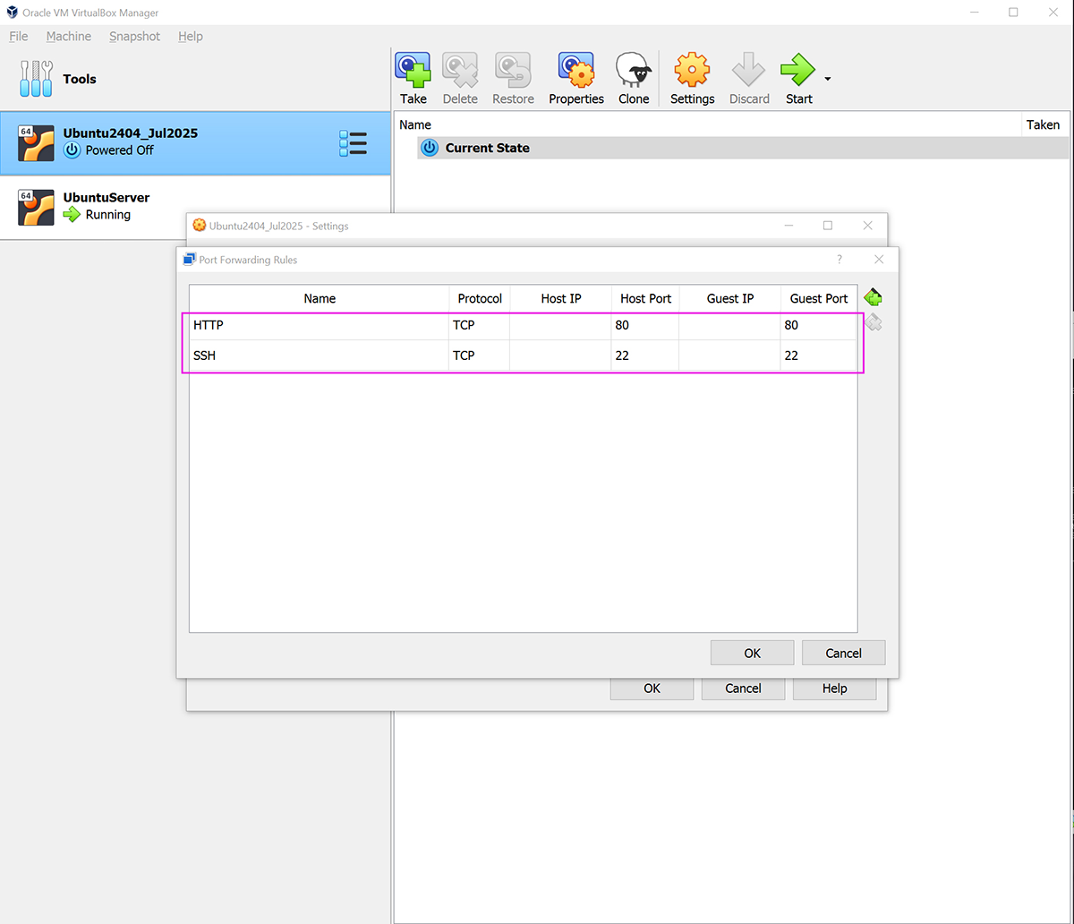Click OK in the Settings window
1074x924 pixels.
tap(652, 689)
